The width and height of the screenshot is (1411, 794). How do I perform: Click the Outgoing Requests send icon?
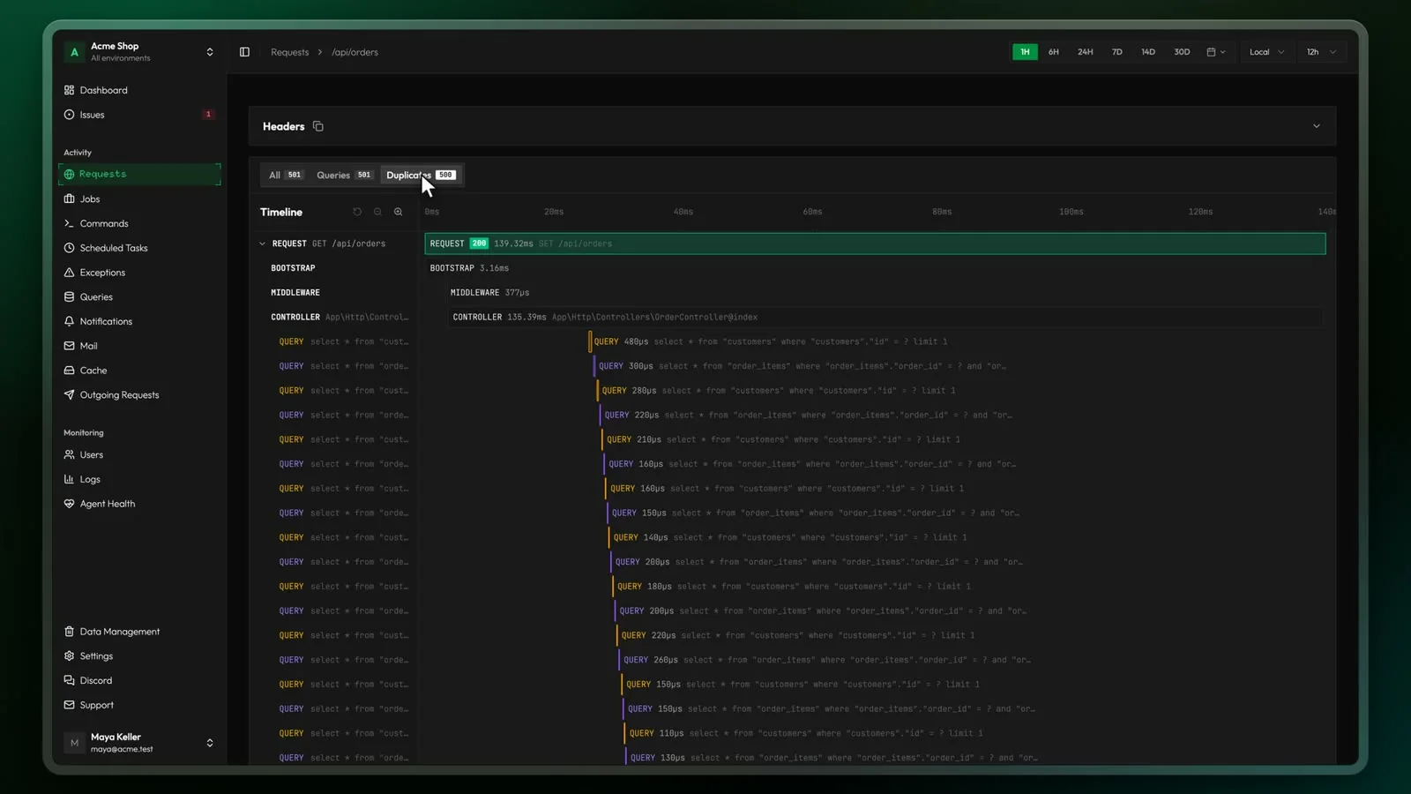(x=69, y=395)
